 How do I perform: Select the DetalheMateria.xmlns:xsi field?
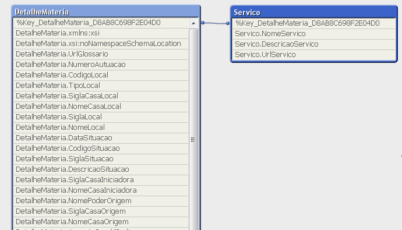point(101,33)
